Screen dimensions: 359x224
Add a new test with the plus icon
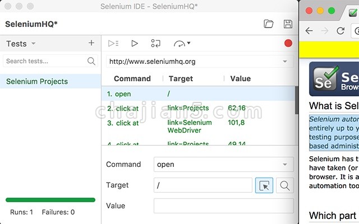click(x=91, y=43)
